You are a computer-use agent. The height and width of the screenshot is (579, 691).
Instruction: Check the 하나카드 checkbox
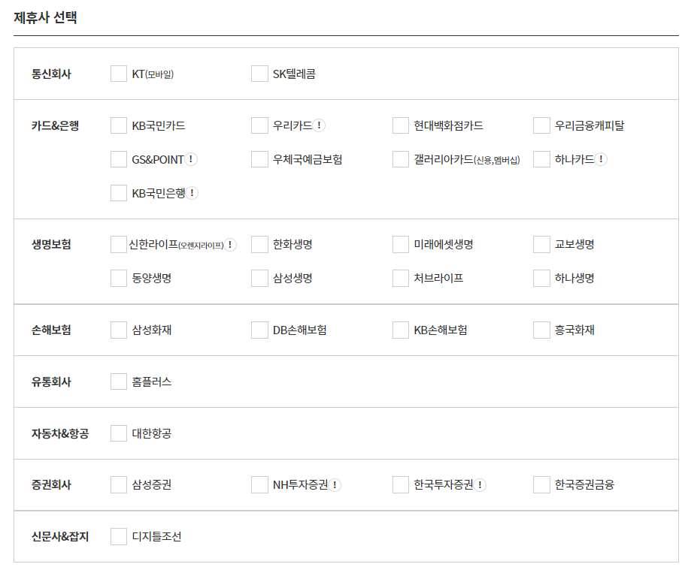coord(541,159)
